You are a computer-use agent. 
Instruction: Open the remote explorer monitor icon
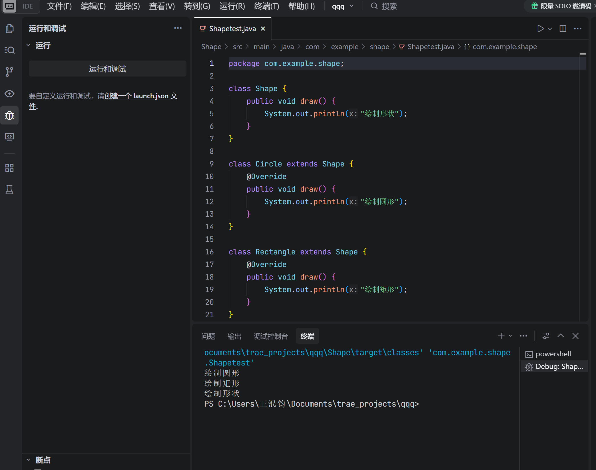[x=9, y=137]
